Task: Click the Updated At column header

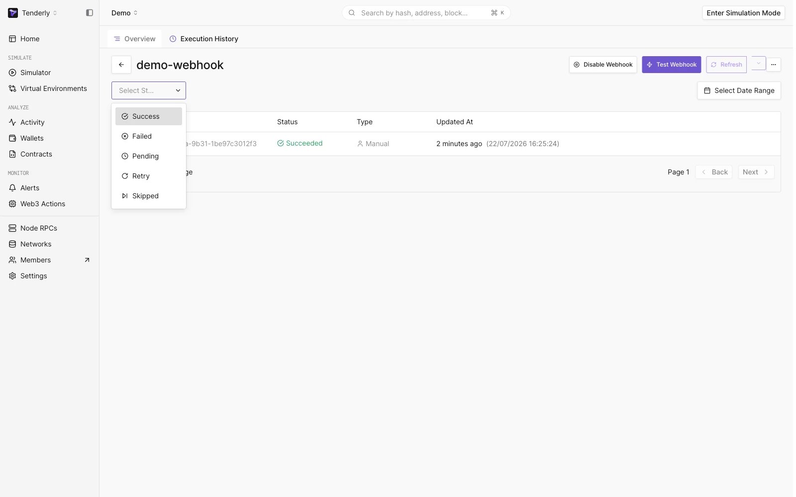Action: click(x=455, y=122)
